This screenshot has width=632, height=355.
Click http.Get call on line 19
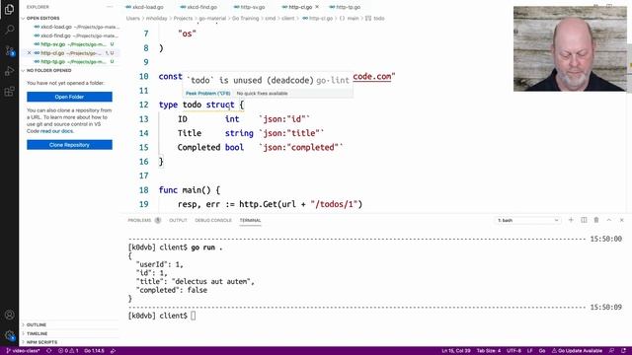click(x=258, y=204)
